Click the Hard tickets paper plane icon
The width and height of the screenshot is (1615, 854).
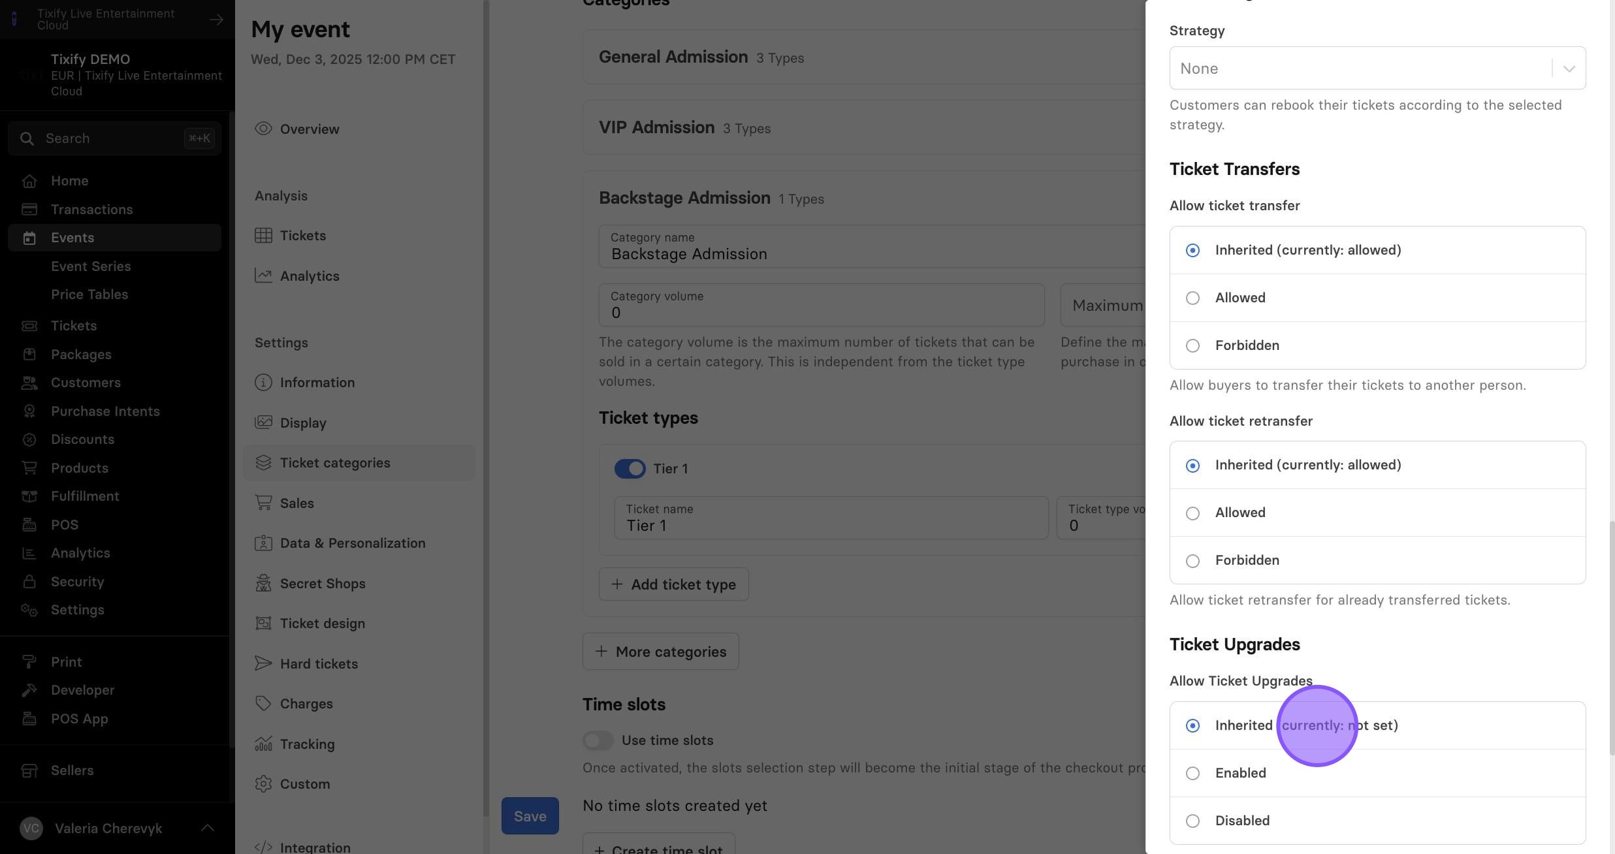[x=263, y=664]
